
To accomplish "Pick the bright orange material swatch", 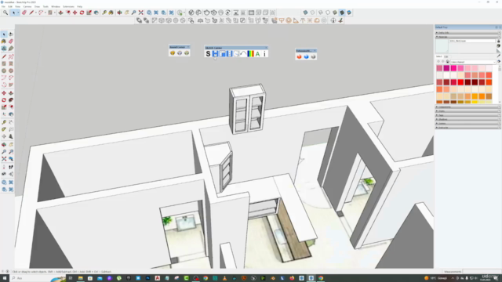I will (x=482, y=96).
